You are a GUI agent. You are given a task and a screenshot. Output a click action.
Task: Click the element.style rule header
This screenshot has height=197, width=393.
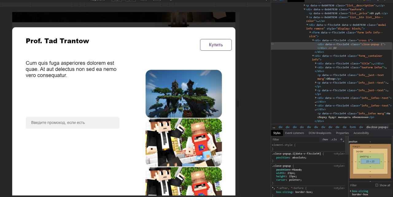284,145
